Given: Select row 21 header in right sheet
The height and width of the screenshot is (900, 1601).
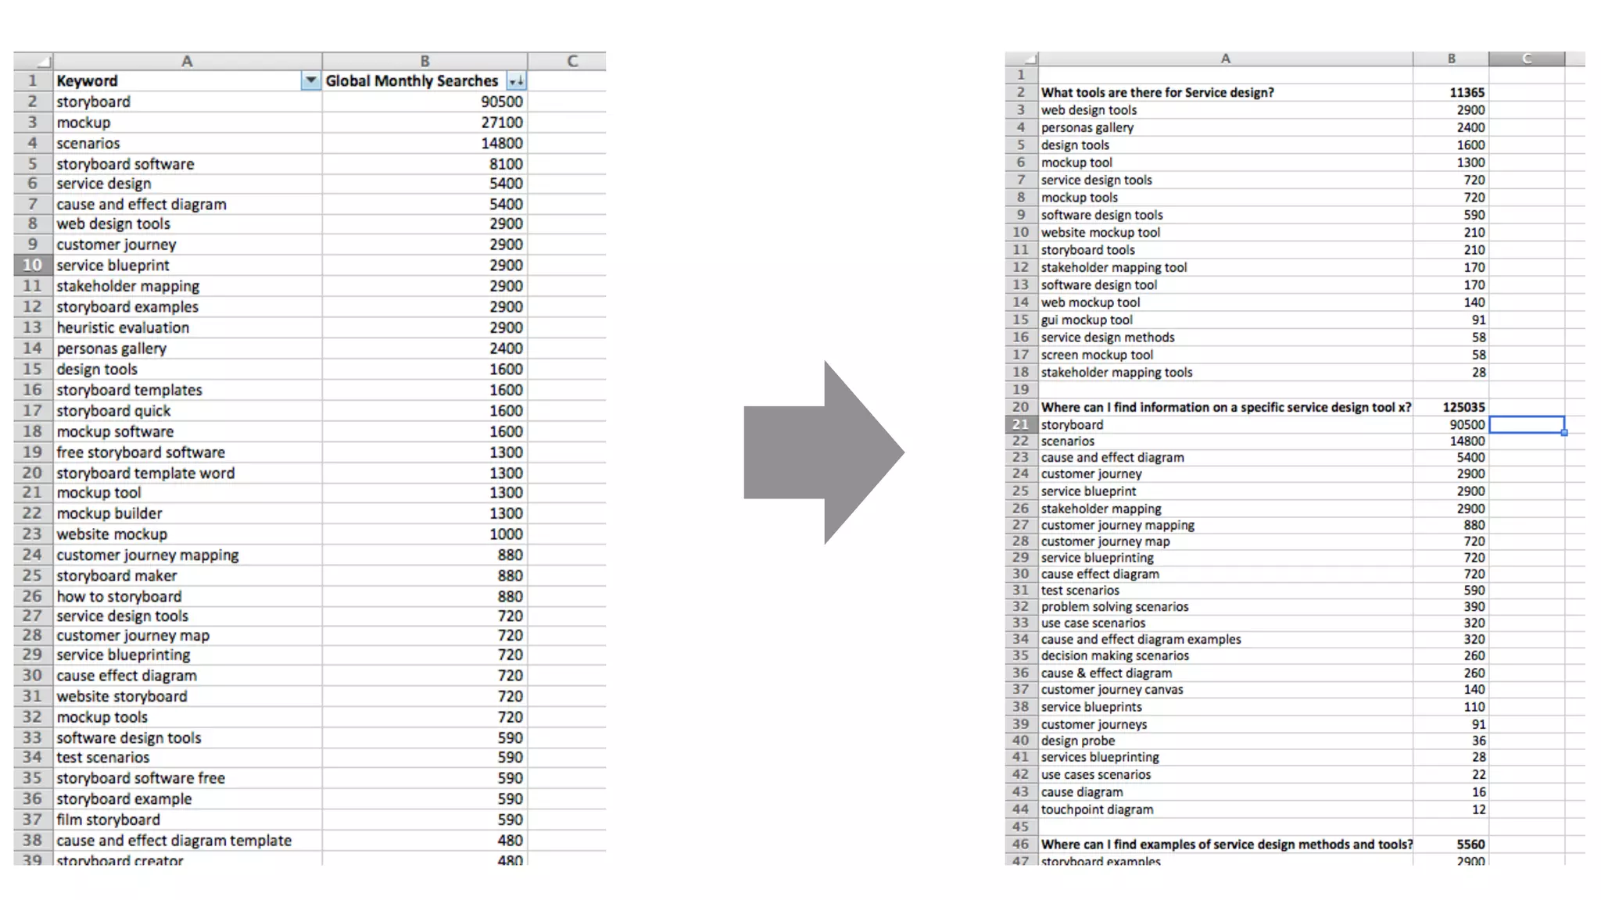Looking at the screenshot, I should coord(1020,424).
